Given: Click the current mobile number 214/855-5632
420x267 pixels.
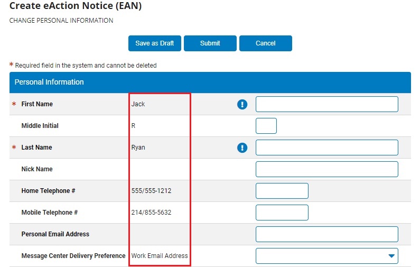Looking at the screenshot, I should pyautogui.click(x=151, y=213).
